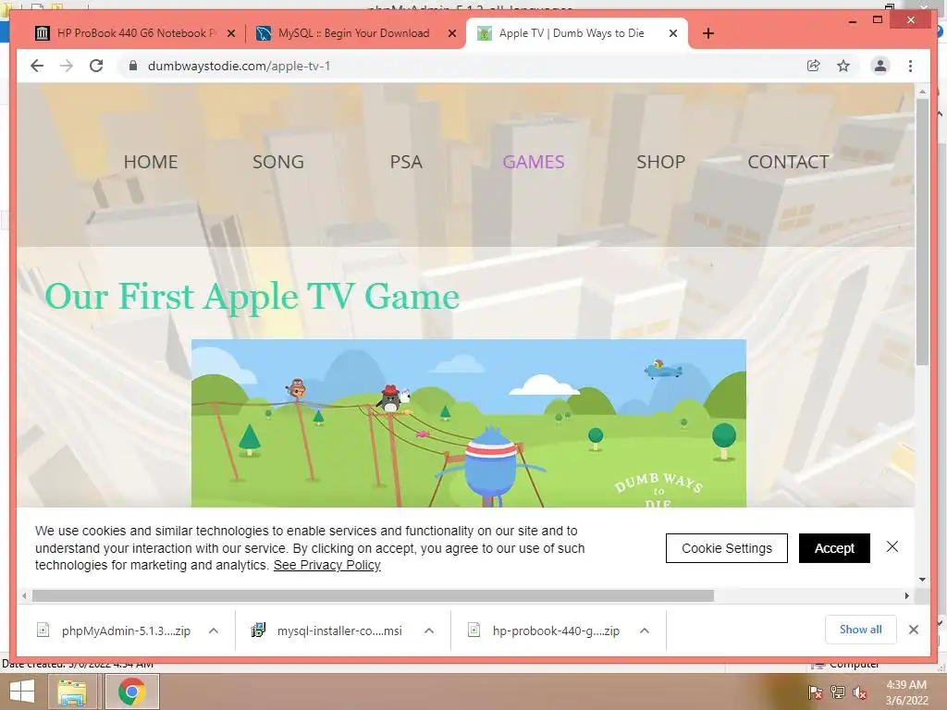The image size is (947, 710).
Task: Expand options for mysql-installer msi download
Action: [429, 630]
